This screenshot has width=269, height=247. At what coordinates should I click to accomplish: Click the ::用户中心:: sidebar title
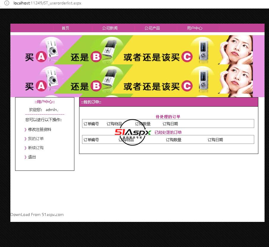[x=45, y=102]
